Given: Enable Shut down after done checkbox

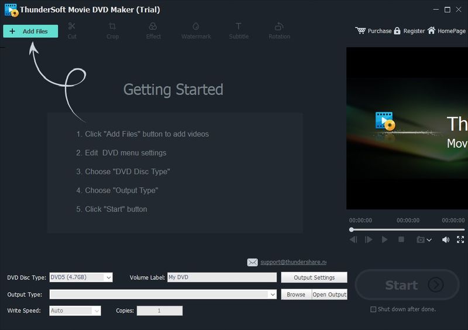Looking at the screenshot, I should click(x=373, y=309).
